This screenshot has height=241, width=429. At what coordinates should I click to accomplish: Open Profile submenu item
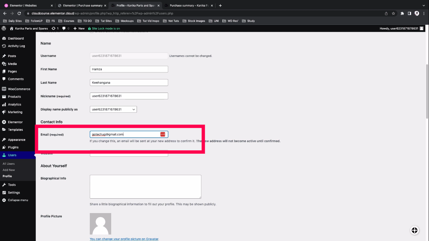[7, 176]
